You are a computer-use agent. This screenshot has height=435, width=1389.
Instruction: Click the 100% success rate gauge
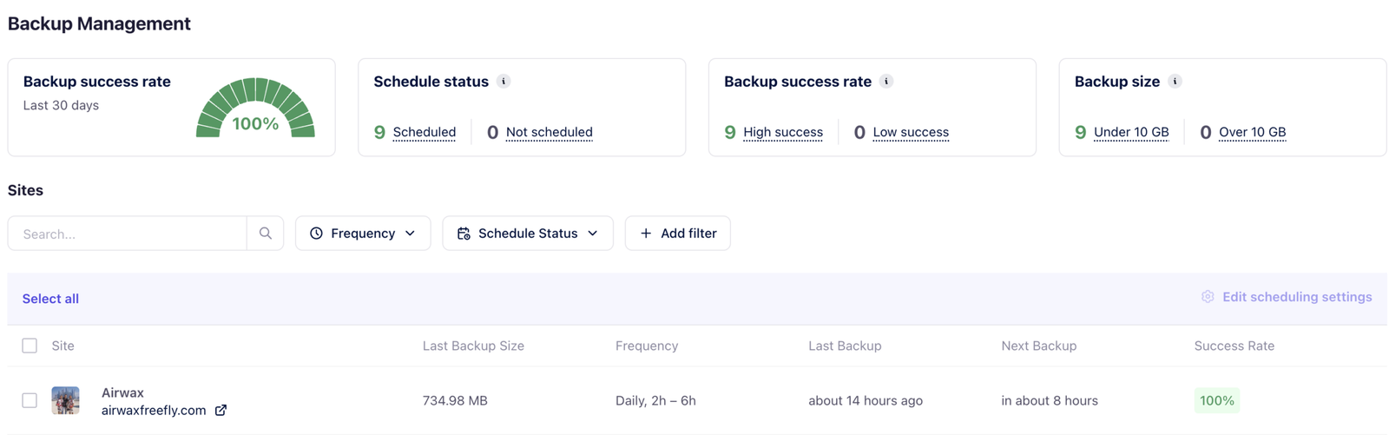click(x=255, y=108)
